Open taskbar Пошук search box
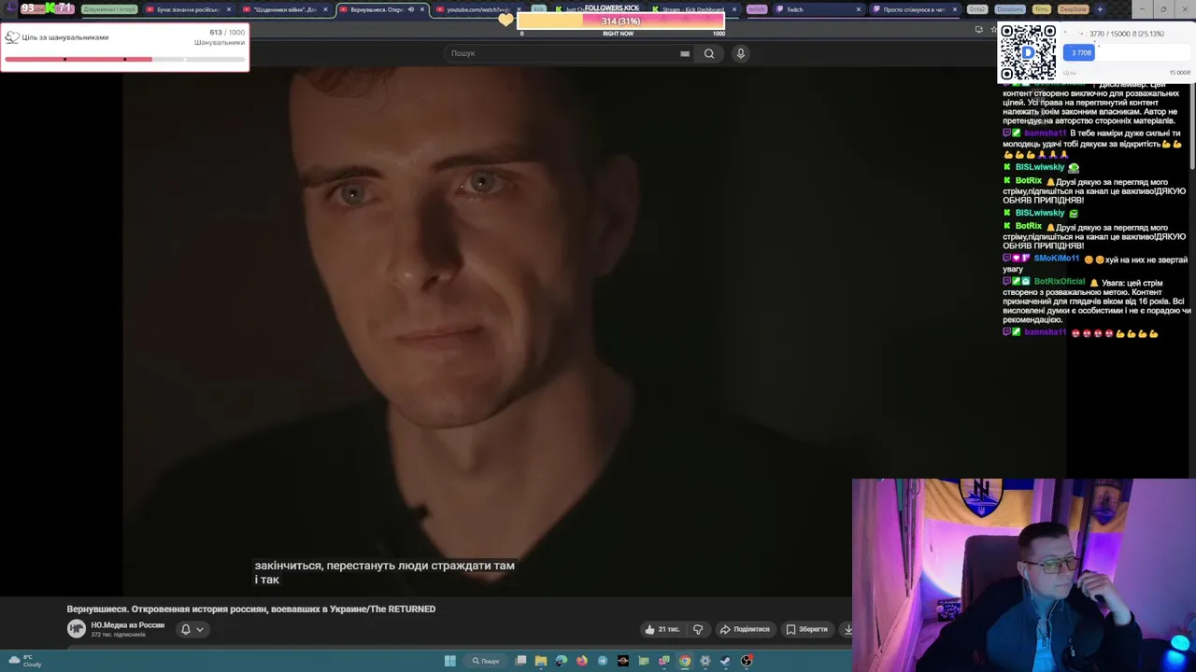The image size is (1196, 672). 487,661
